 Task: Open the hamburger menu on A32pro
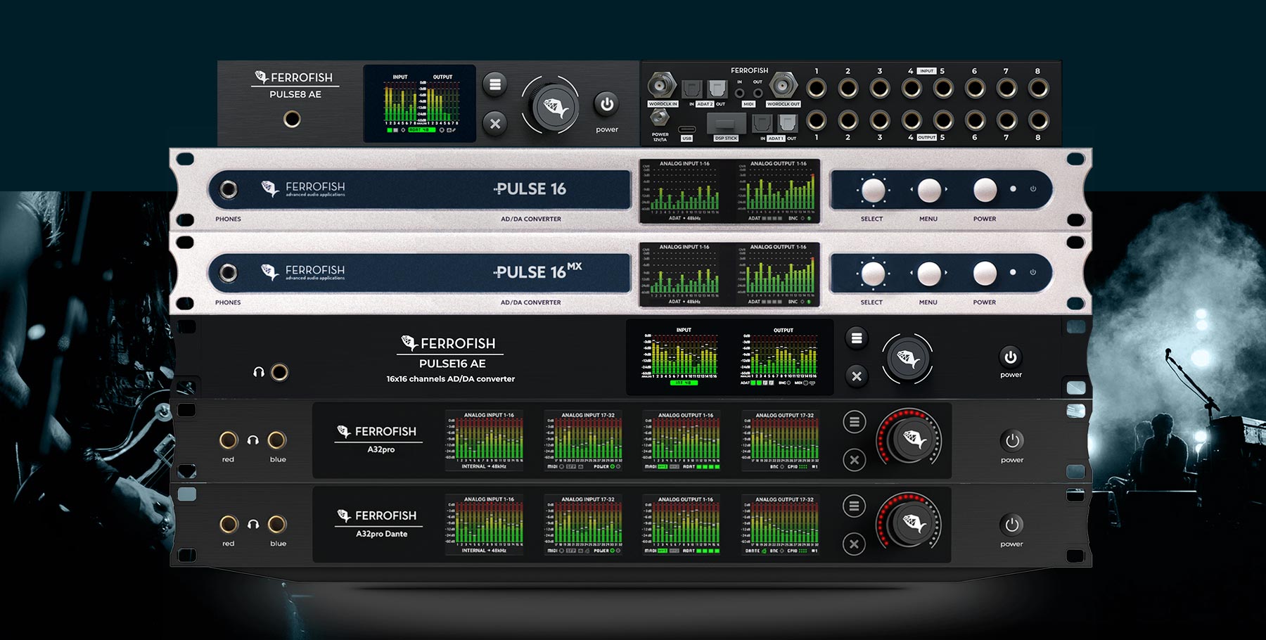point(854,422)
